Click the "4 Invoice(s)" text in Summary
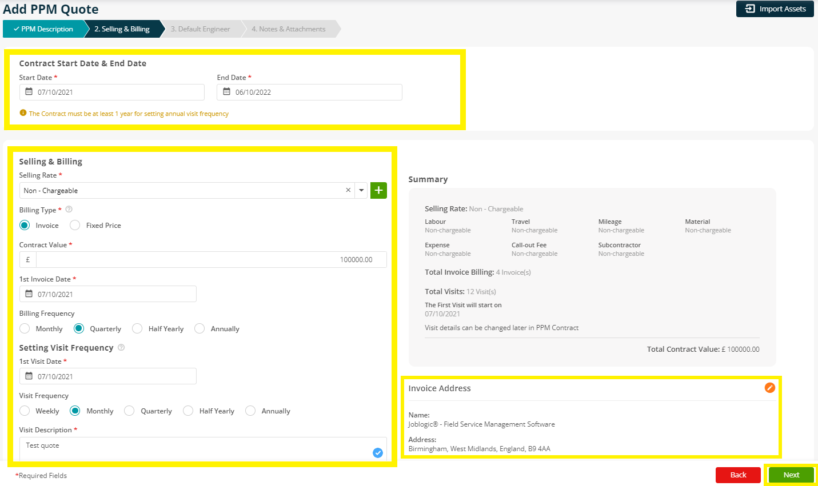 [513, 272]
